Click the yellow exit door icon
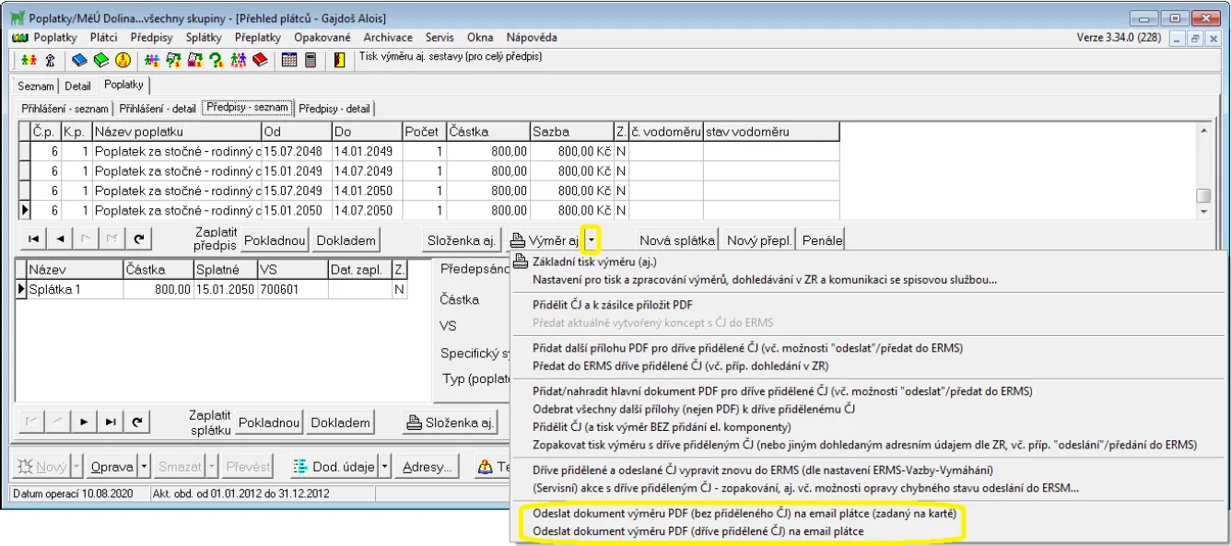 [340, 61]
